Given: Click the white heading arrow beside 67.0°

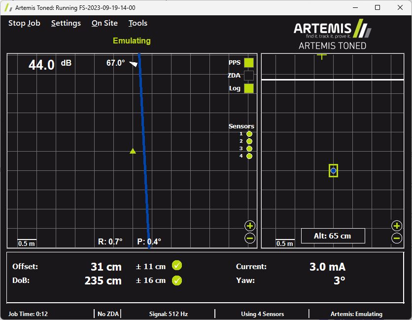Looking at the screenshot, I should [133, 64].
